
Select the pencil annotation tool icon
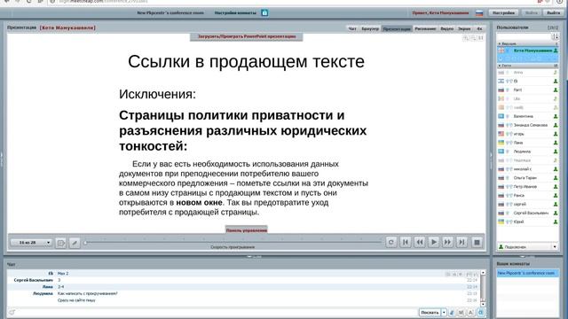[75, 243]
